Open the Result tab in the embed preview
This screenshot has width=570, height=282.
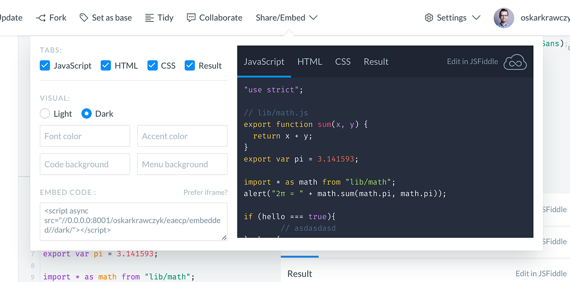coord(376,61)
